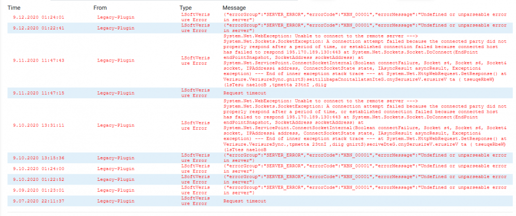Click the Message column header
516x216 pixels.
coord(234,8)
